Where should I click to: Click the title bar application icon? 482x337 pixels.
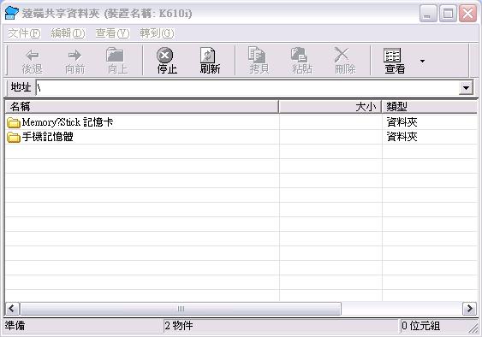point(12,13)
